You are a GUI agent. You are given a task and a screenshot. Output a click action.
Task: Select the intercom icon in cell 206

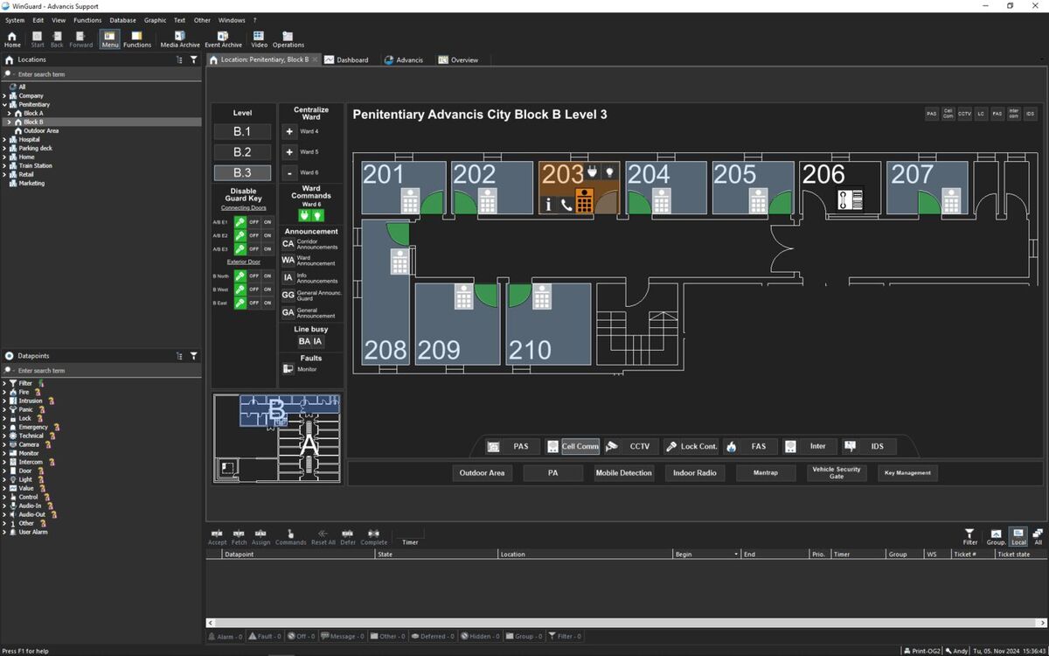[850, 199]
